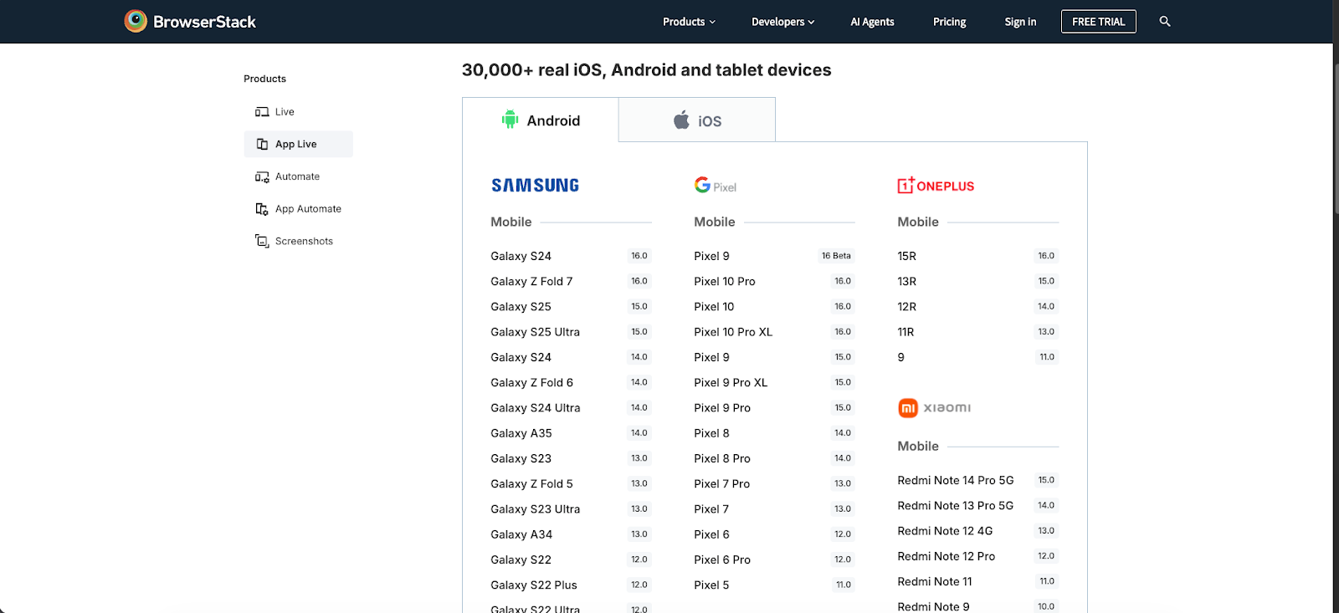
Task: Click Pixel 7 Pro device
Action: point(721,483)
